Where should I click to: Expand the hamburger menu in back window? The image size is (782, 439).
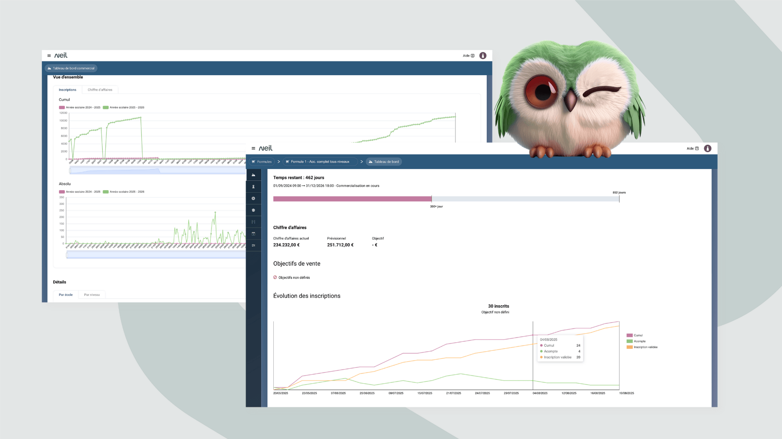pyautogui.click(x=49, y=56)
